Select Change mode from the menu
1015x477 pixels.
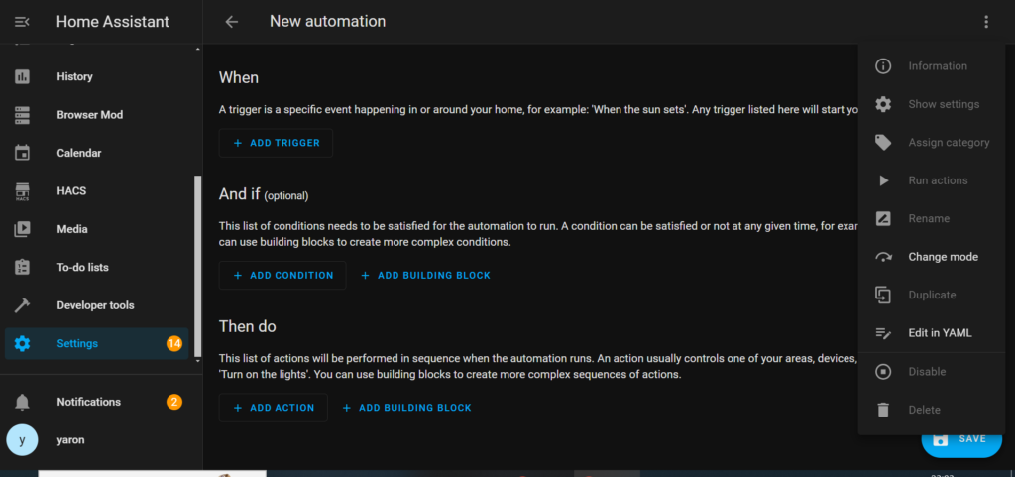coord(932,257)
